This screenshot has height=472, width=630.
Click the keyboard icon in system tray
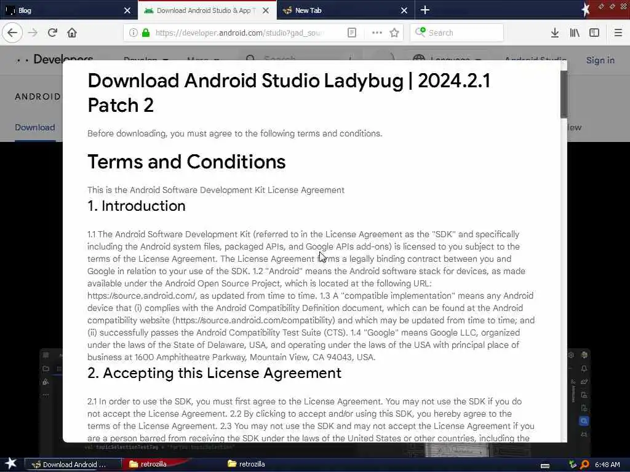click(545, 465)
